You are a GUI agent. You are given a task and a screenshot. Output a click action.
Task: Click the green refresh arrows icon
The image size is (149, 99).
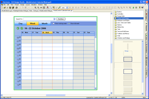pyautogui.click(x=134, y=8)
